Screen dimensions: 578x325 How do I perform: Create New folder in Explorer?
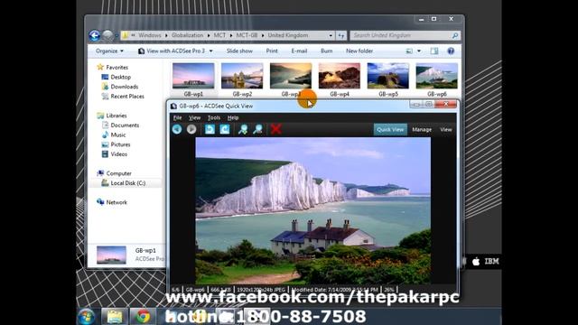point(359,51)
